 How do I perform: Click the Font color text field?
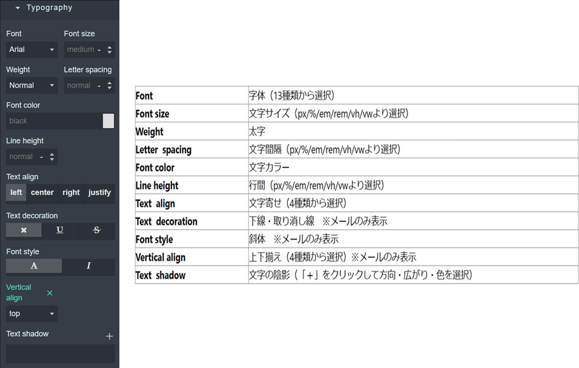click(x=53, y=121)
